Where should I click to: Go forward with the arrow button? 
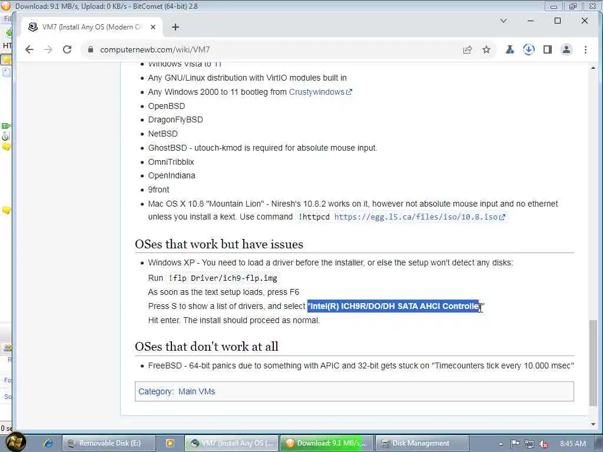click(x=48, y=49)
